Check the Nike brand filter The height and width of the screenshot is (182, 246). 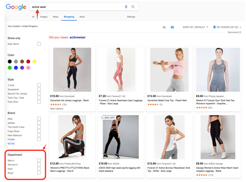39,118
